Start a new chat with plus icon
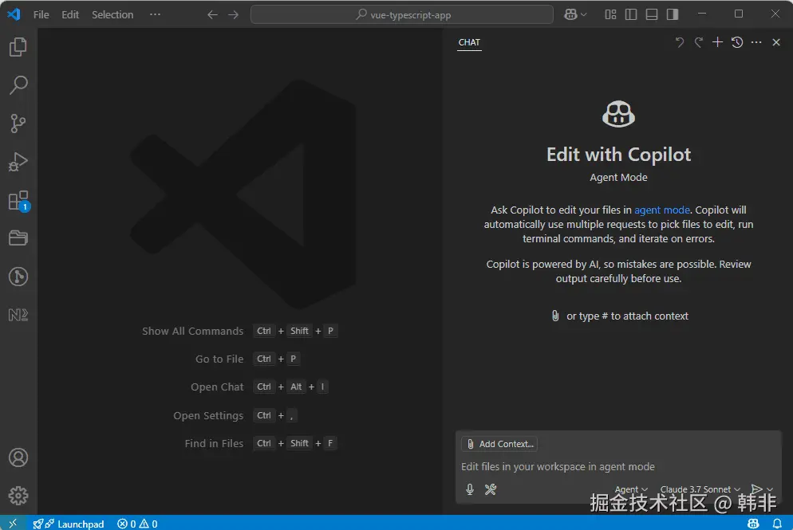This screenshot has height=530, width=793. (x=718, y=42)
